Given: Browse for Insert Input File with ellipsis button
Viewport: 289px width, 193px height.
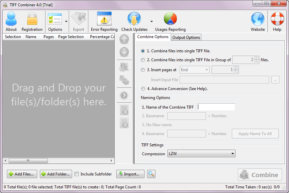Looking at the screenshot, I should (x=275, y=80).
